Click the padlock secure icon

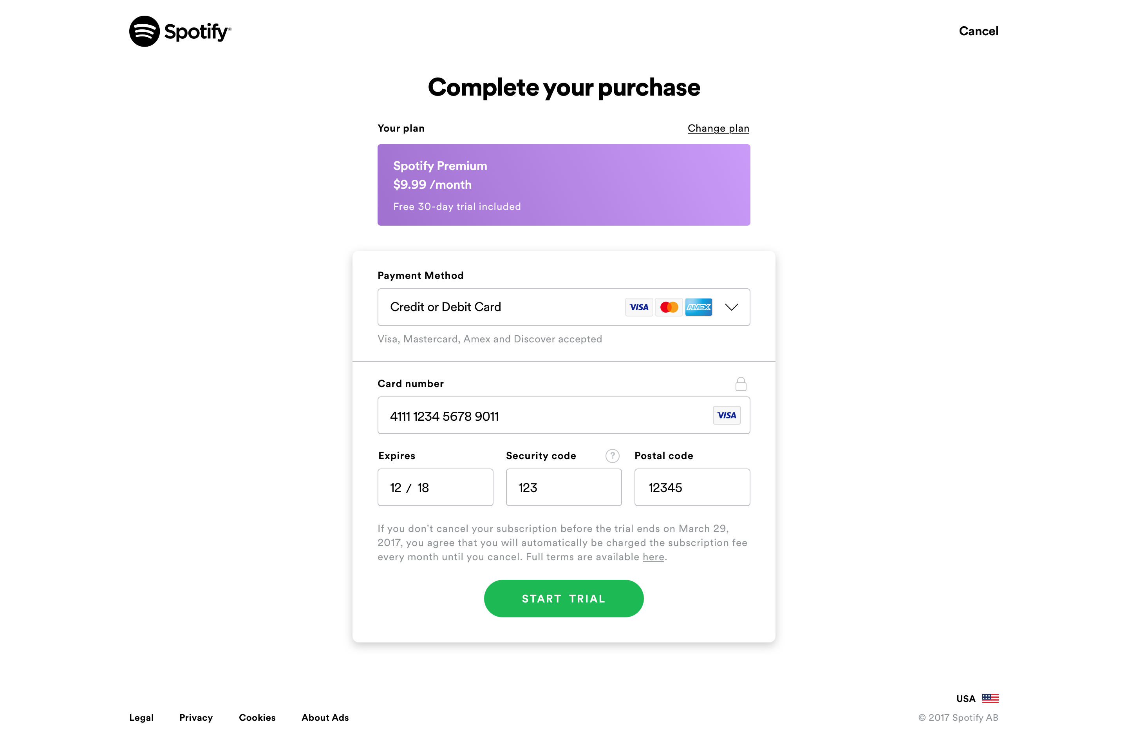(x=740, y=384)
